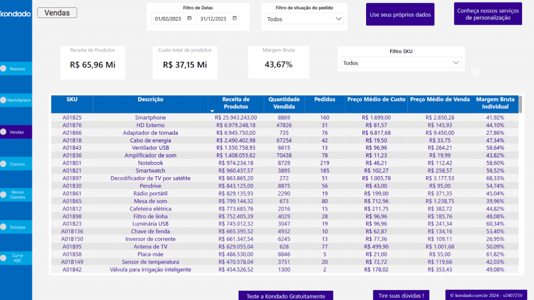The height and width of the screenshot is (300, 534).
Task: Click the end date calendar icon
Action: pyautogui.click(x=234, y=19)
